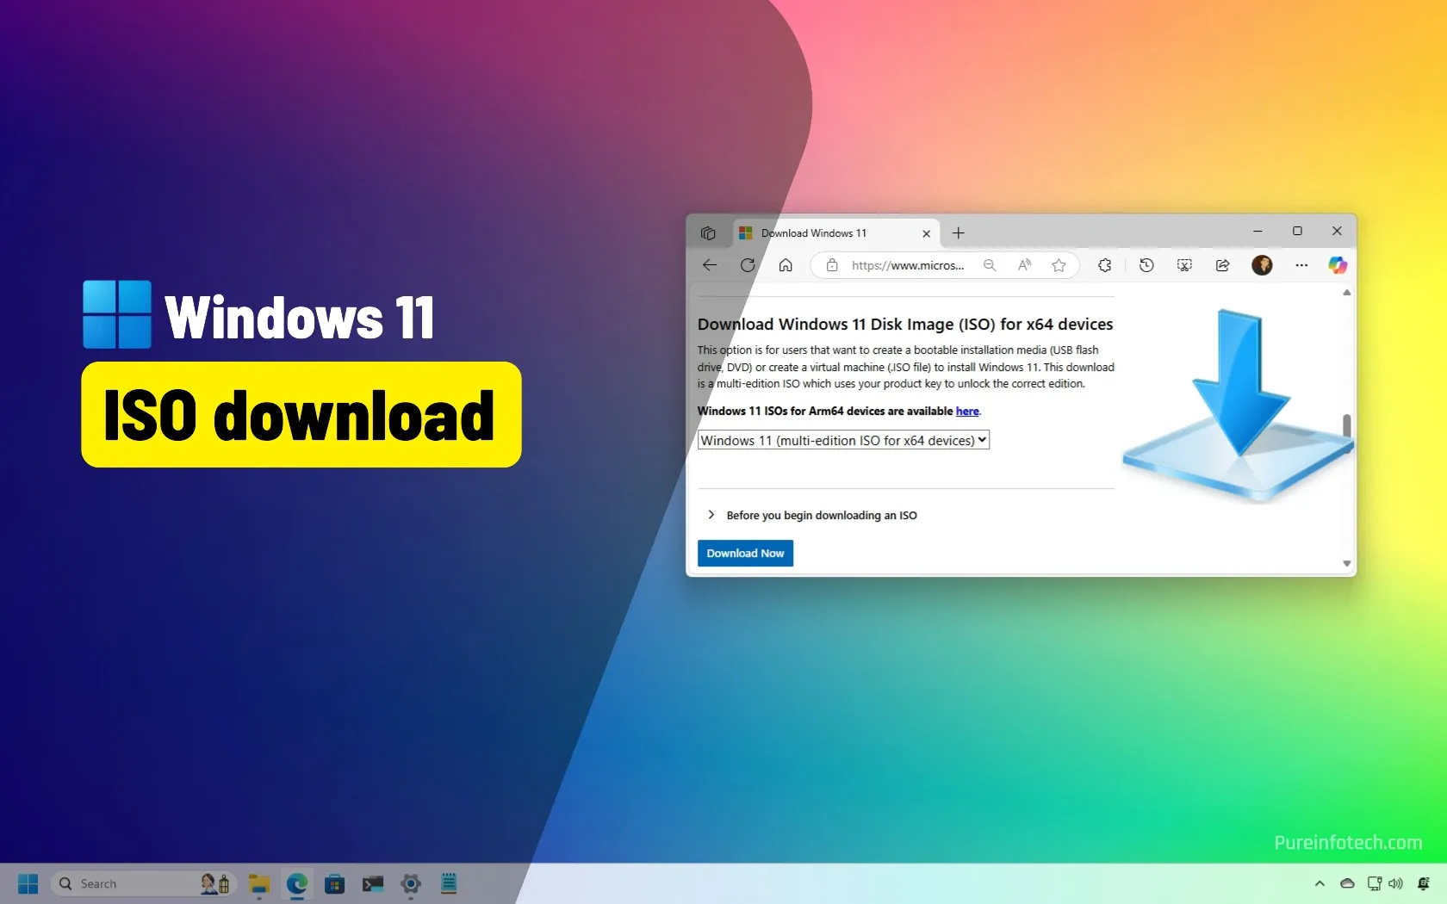Maximize the Edge browser window
This screenshot has height=904, width=1447.
pos(1297,231)
